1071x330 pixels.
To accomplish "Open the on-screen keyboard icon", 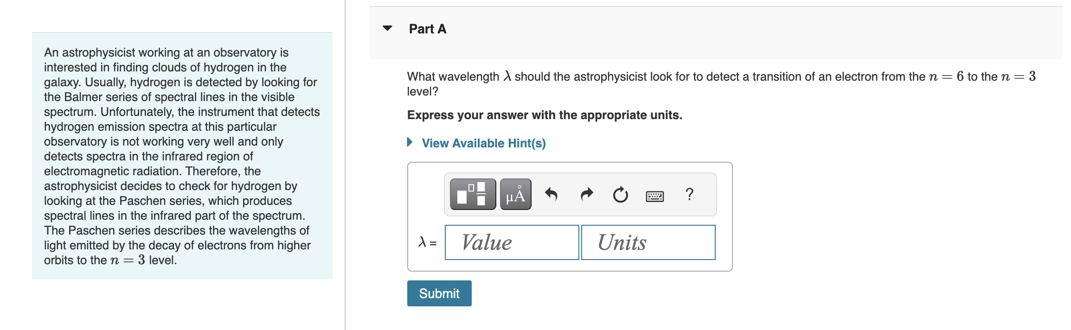I will pyautogui.click(x=654, y=195).
